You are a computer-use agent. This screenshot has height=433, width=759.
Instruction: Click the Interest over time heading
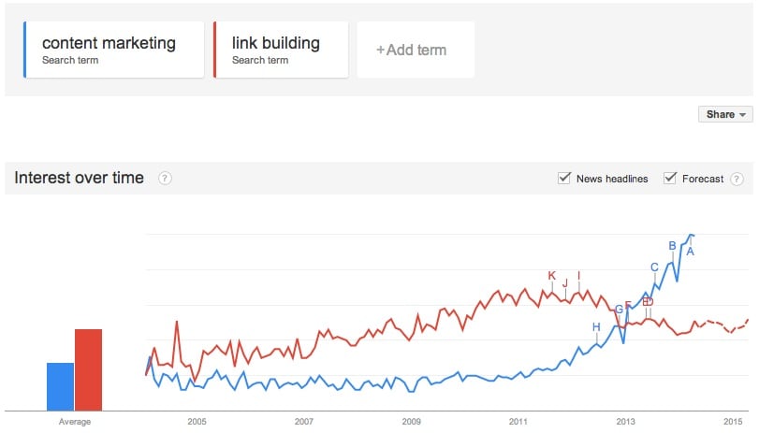(80, 178)
